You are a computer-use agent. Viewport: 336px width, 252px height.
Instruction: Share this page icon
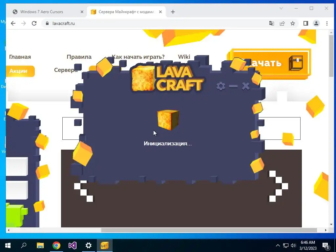click(x=282, y=23)
